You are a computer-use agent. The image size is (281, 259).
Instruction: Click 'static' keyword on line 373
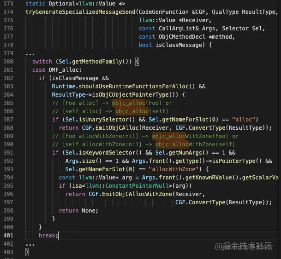35,4
